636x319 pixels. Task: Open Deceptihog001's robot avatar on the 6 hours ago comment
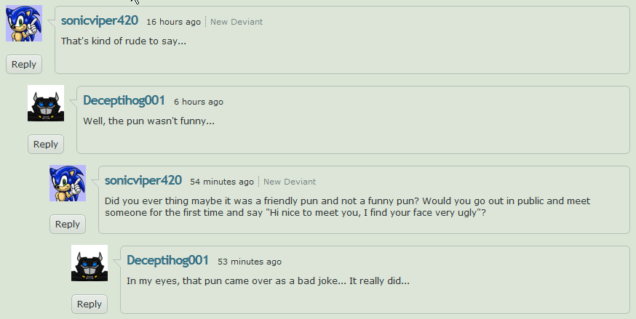point(46,103)
